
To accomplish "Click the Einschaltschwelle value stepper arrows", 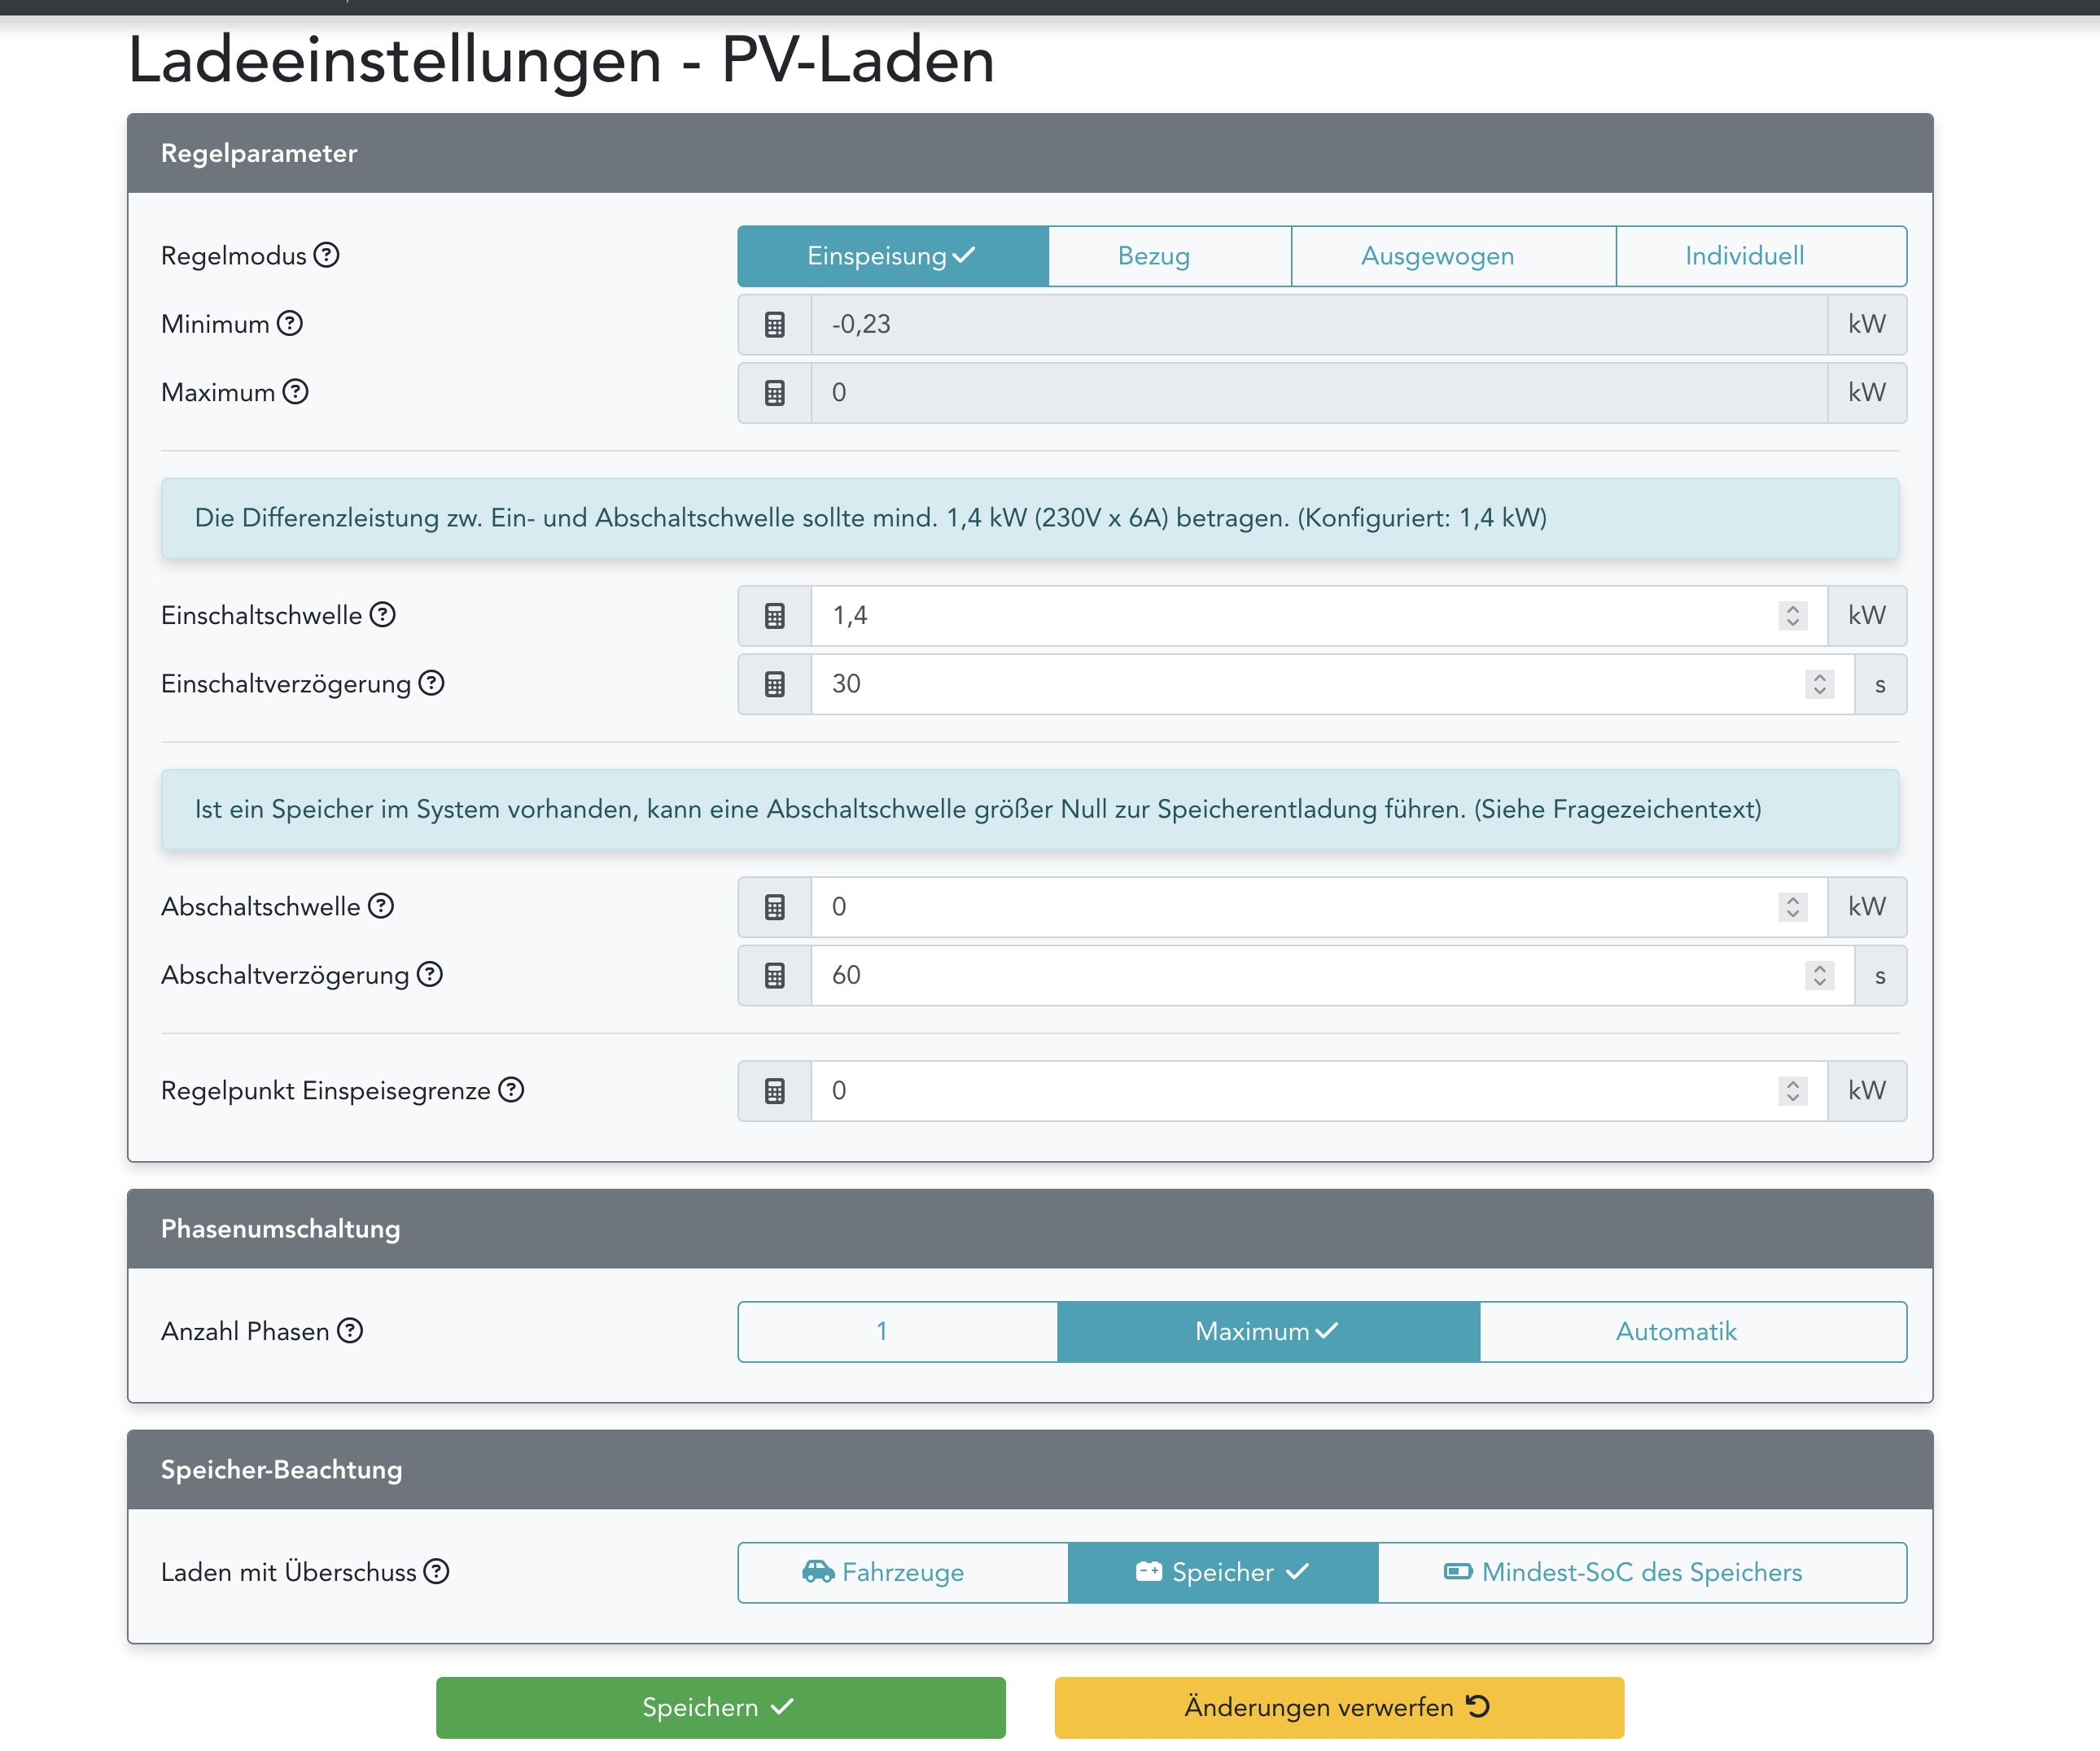I will 1792,616.
